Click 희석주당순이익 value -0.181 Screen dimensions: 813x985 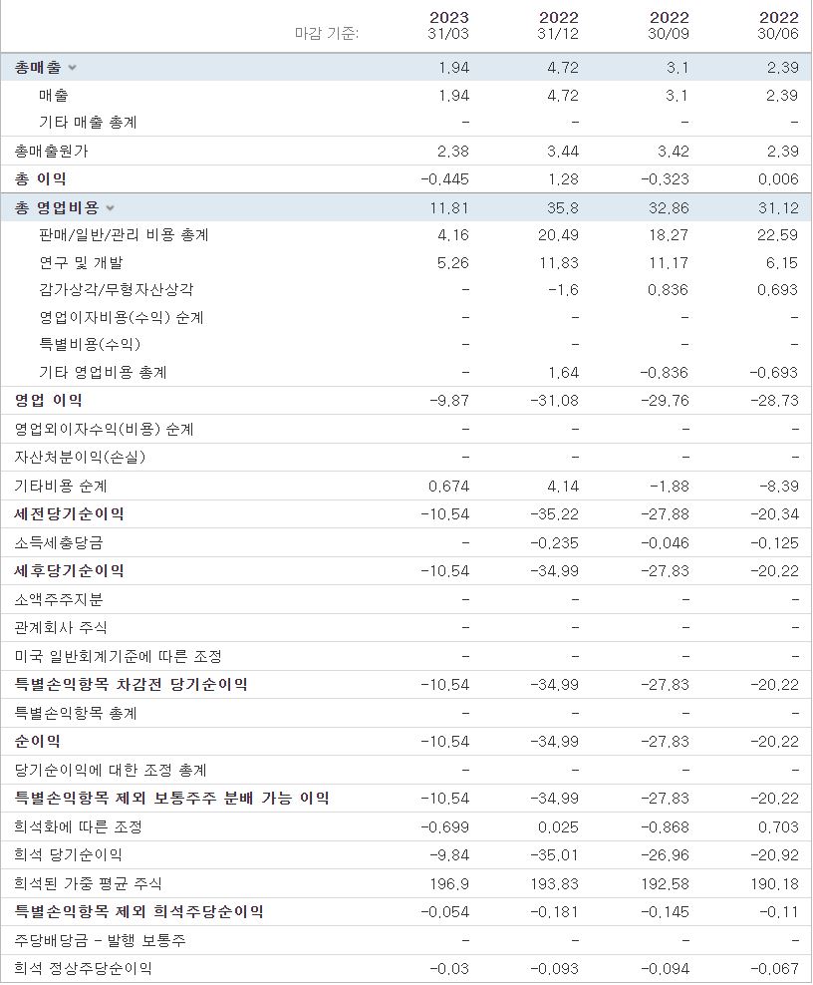(x=555, y=911)
